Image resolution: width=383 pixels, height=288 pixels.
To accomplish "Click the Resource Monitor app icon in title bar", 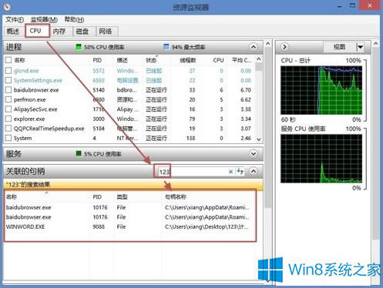I will click(8, 6).
